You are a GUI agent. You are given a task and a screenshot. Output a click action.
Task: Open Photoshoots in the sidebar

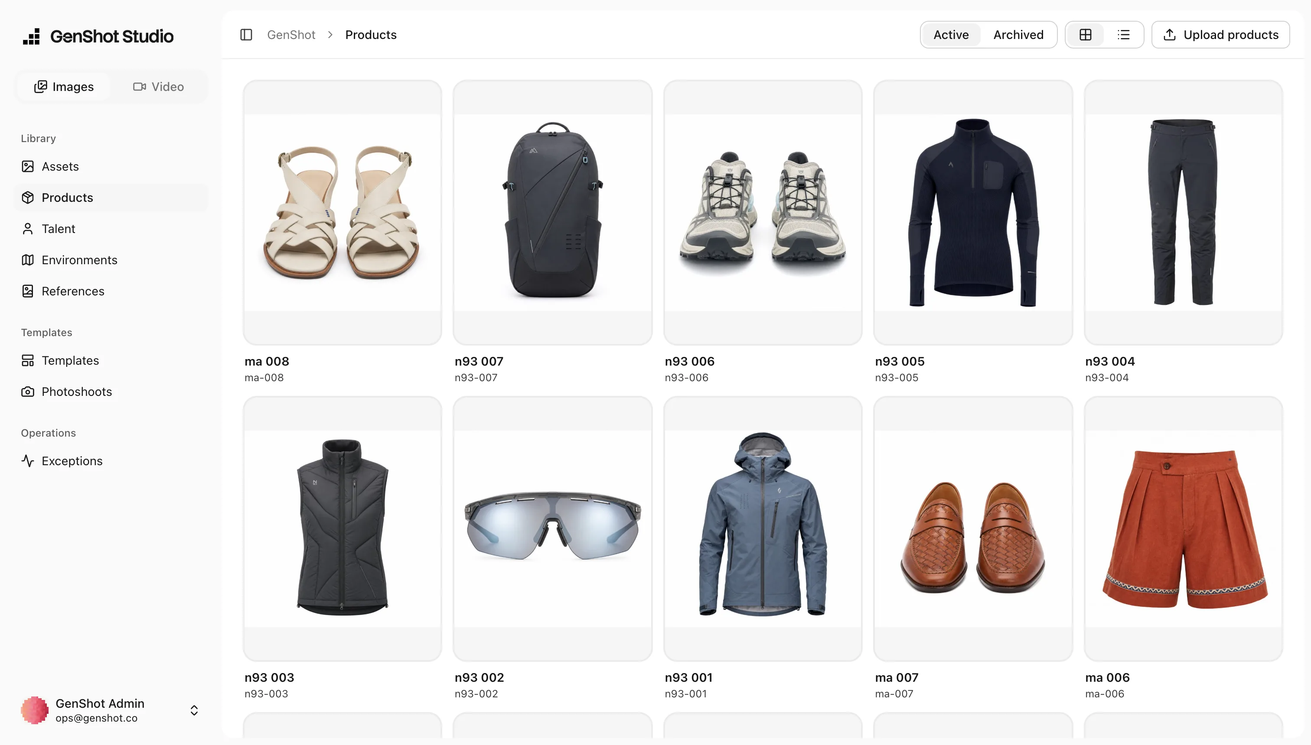pos(111,392)
